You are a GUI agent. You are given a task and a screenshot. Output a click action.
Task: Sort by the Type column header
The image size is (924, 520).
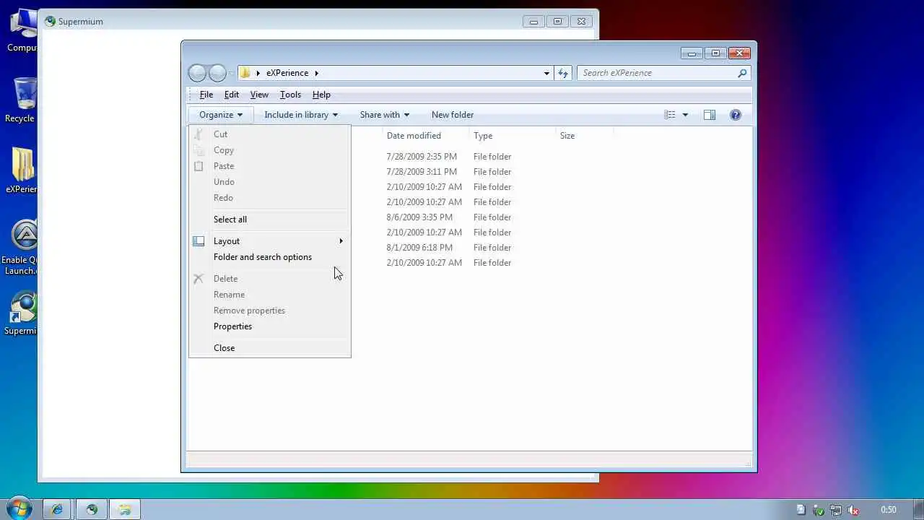[x=512, y=136]
